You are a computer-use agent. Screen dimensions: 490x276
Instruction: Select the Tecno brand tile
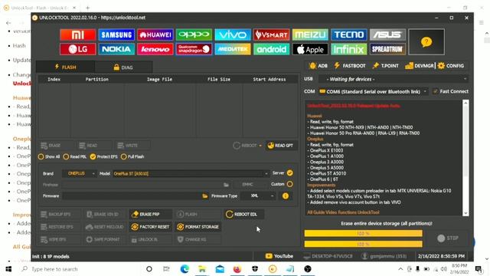pyautogui.click(x=349, y=34)
